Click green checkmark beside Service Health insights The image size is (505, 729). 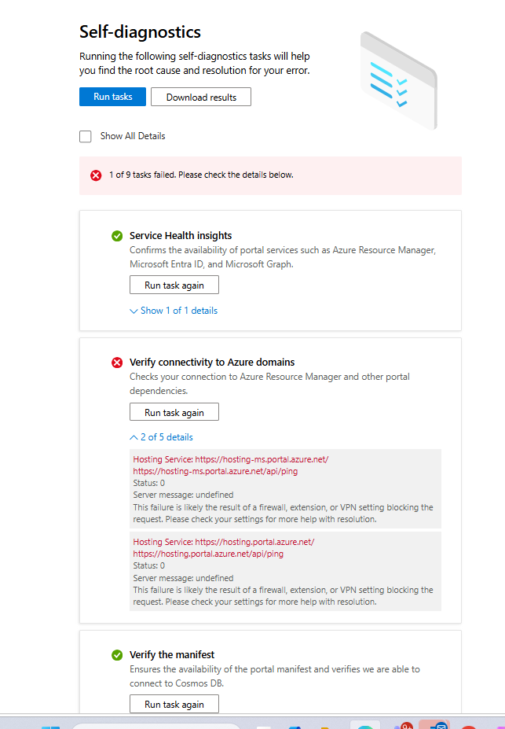point(117,236)
